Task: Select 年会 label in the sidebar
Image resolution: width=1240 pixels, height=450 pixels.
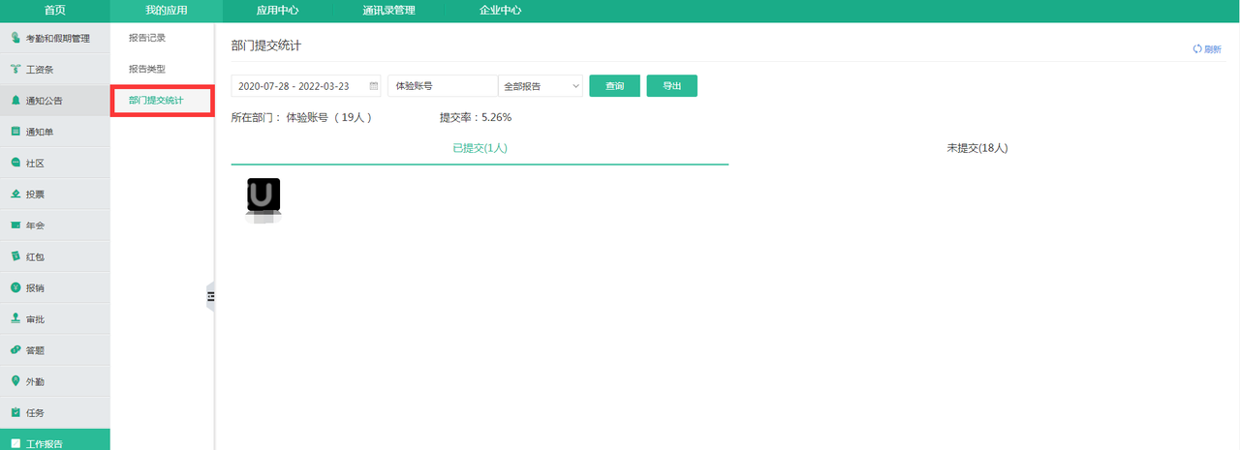Action: click(35, 225)
